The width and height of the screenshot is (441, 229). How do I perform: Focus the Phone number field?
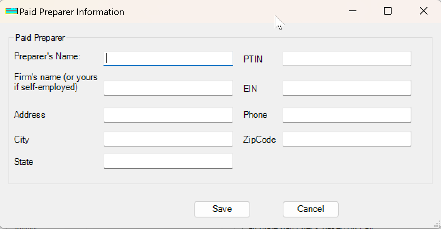pos(346,115)
